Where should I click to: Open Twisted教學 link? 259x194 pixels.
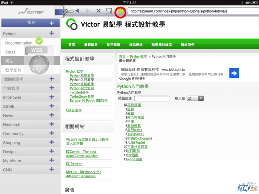[x=79, y=92]
